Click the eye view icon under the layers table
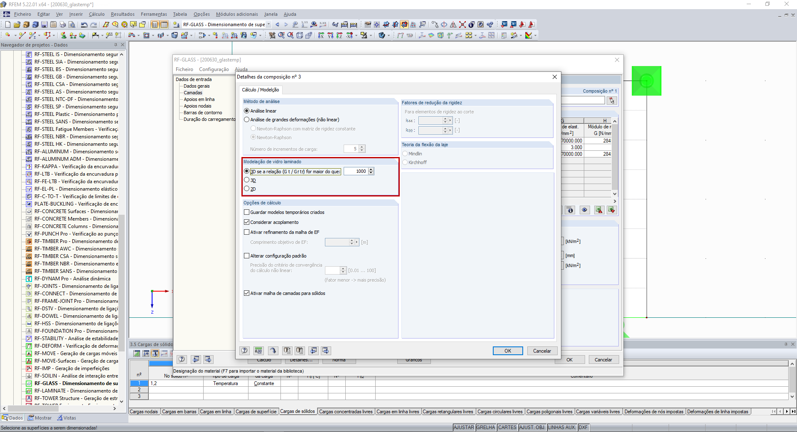Viewport: 797px width, 432px height. coord(584,210)
